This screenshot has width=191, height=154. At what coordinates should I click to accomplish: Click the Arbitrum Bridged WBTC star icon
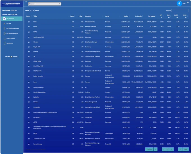29,112
